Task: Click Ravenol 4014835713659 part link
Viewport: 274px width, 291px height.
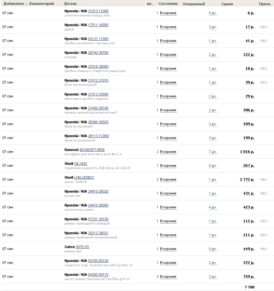Action: click(92, 150)
